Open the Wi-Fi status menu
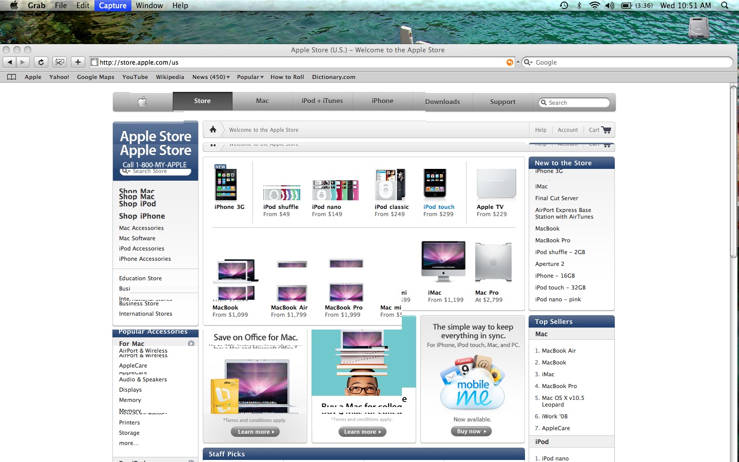The height and width of the screenshot is (462, 739). pyautogui.click(x=594, y=5)
